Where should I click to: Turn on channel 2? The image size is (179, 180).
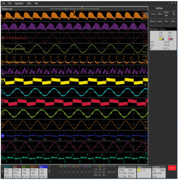(x=65, y=172)
